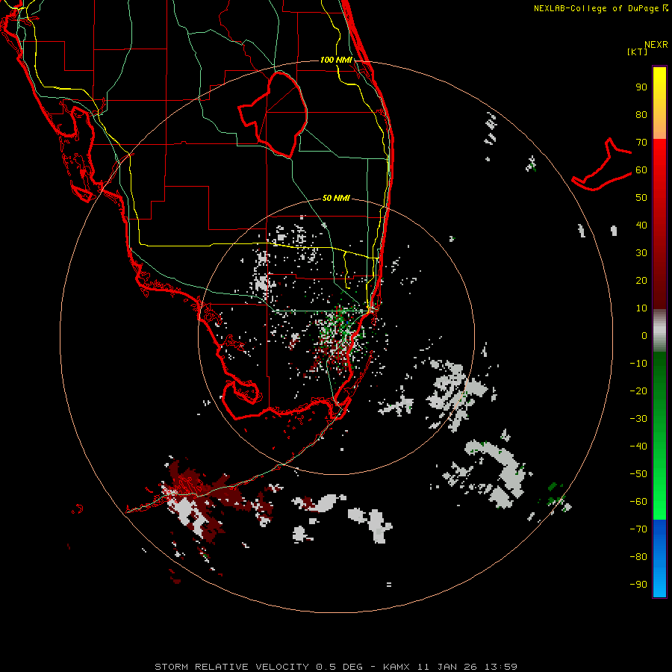Click the 20 value on the velocity scale
672x672 pixels.
tap(641, 281)
